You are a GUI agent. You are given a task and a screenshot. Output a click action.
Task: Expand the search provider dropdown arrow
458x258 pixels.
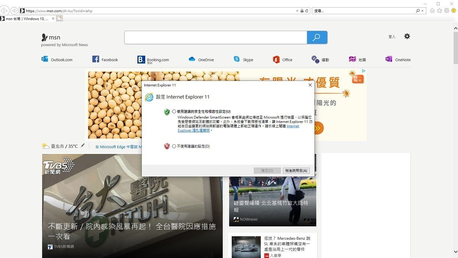point(423,11)
